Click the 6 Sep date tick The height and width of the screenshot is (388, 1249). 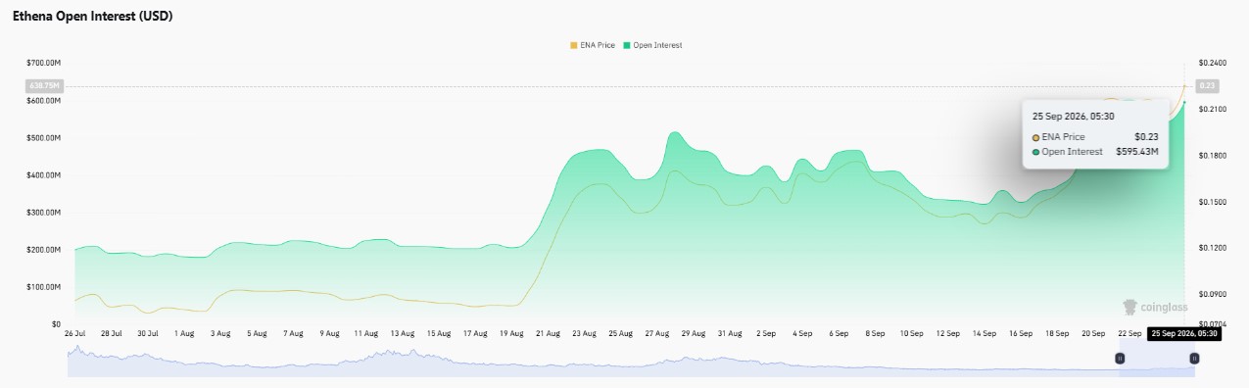pyautogui.click(x=839, y=333)
